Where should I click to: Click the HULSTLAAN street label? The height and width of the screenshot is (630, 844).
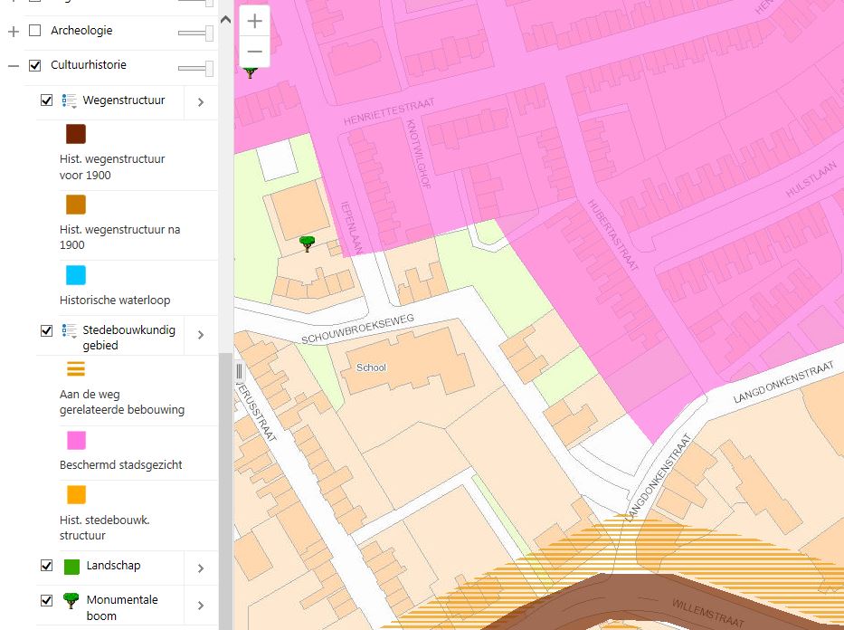[811, 179]
